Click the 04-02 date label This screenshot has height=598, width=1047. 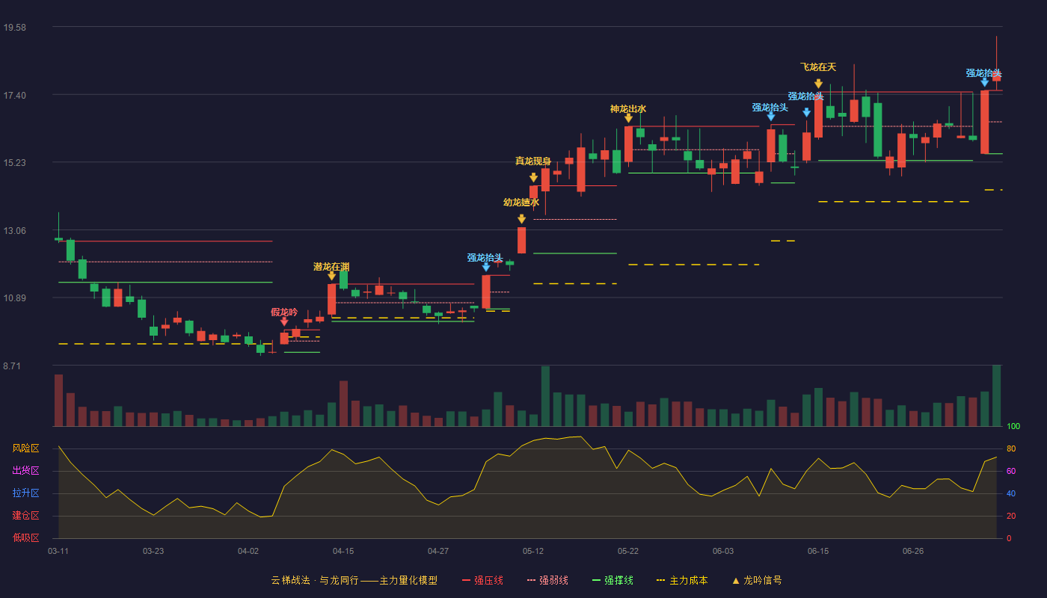pyautogui.click(x=248, y=551)
